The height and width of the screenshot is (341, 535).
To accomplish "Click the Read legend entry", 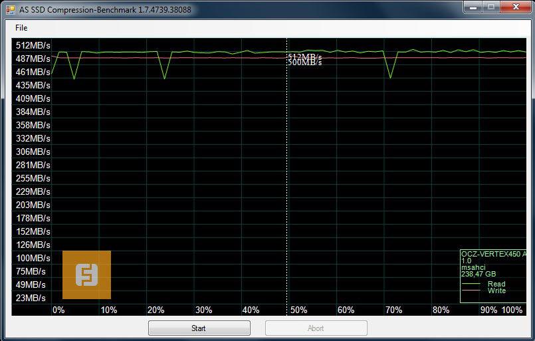I will click(496, 284).
